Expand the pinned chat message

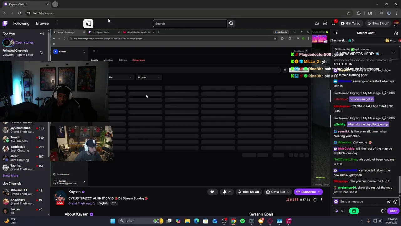click(393, 52)
